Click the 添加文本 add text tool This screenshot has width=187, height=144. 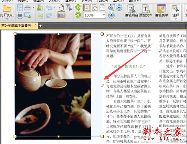pyautogui.click(x=146, y=11)
